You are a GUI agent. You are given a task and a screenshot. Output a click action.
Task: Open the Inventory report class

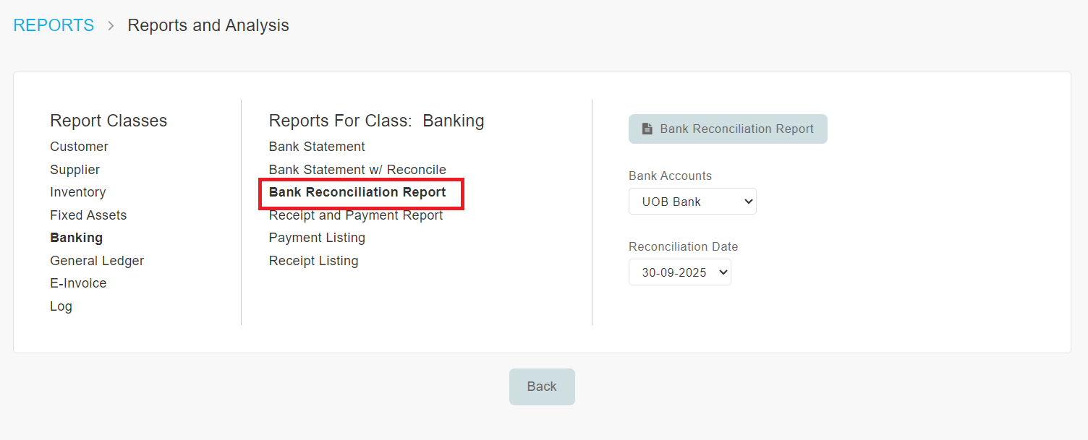pyautogui.click(x=77, y=192)
